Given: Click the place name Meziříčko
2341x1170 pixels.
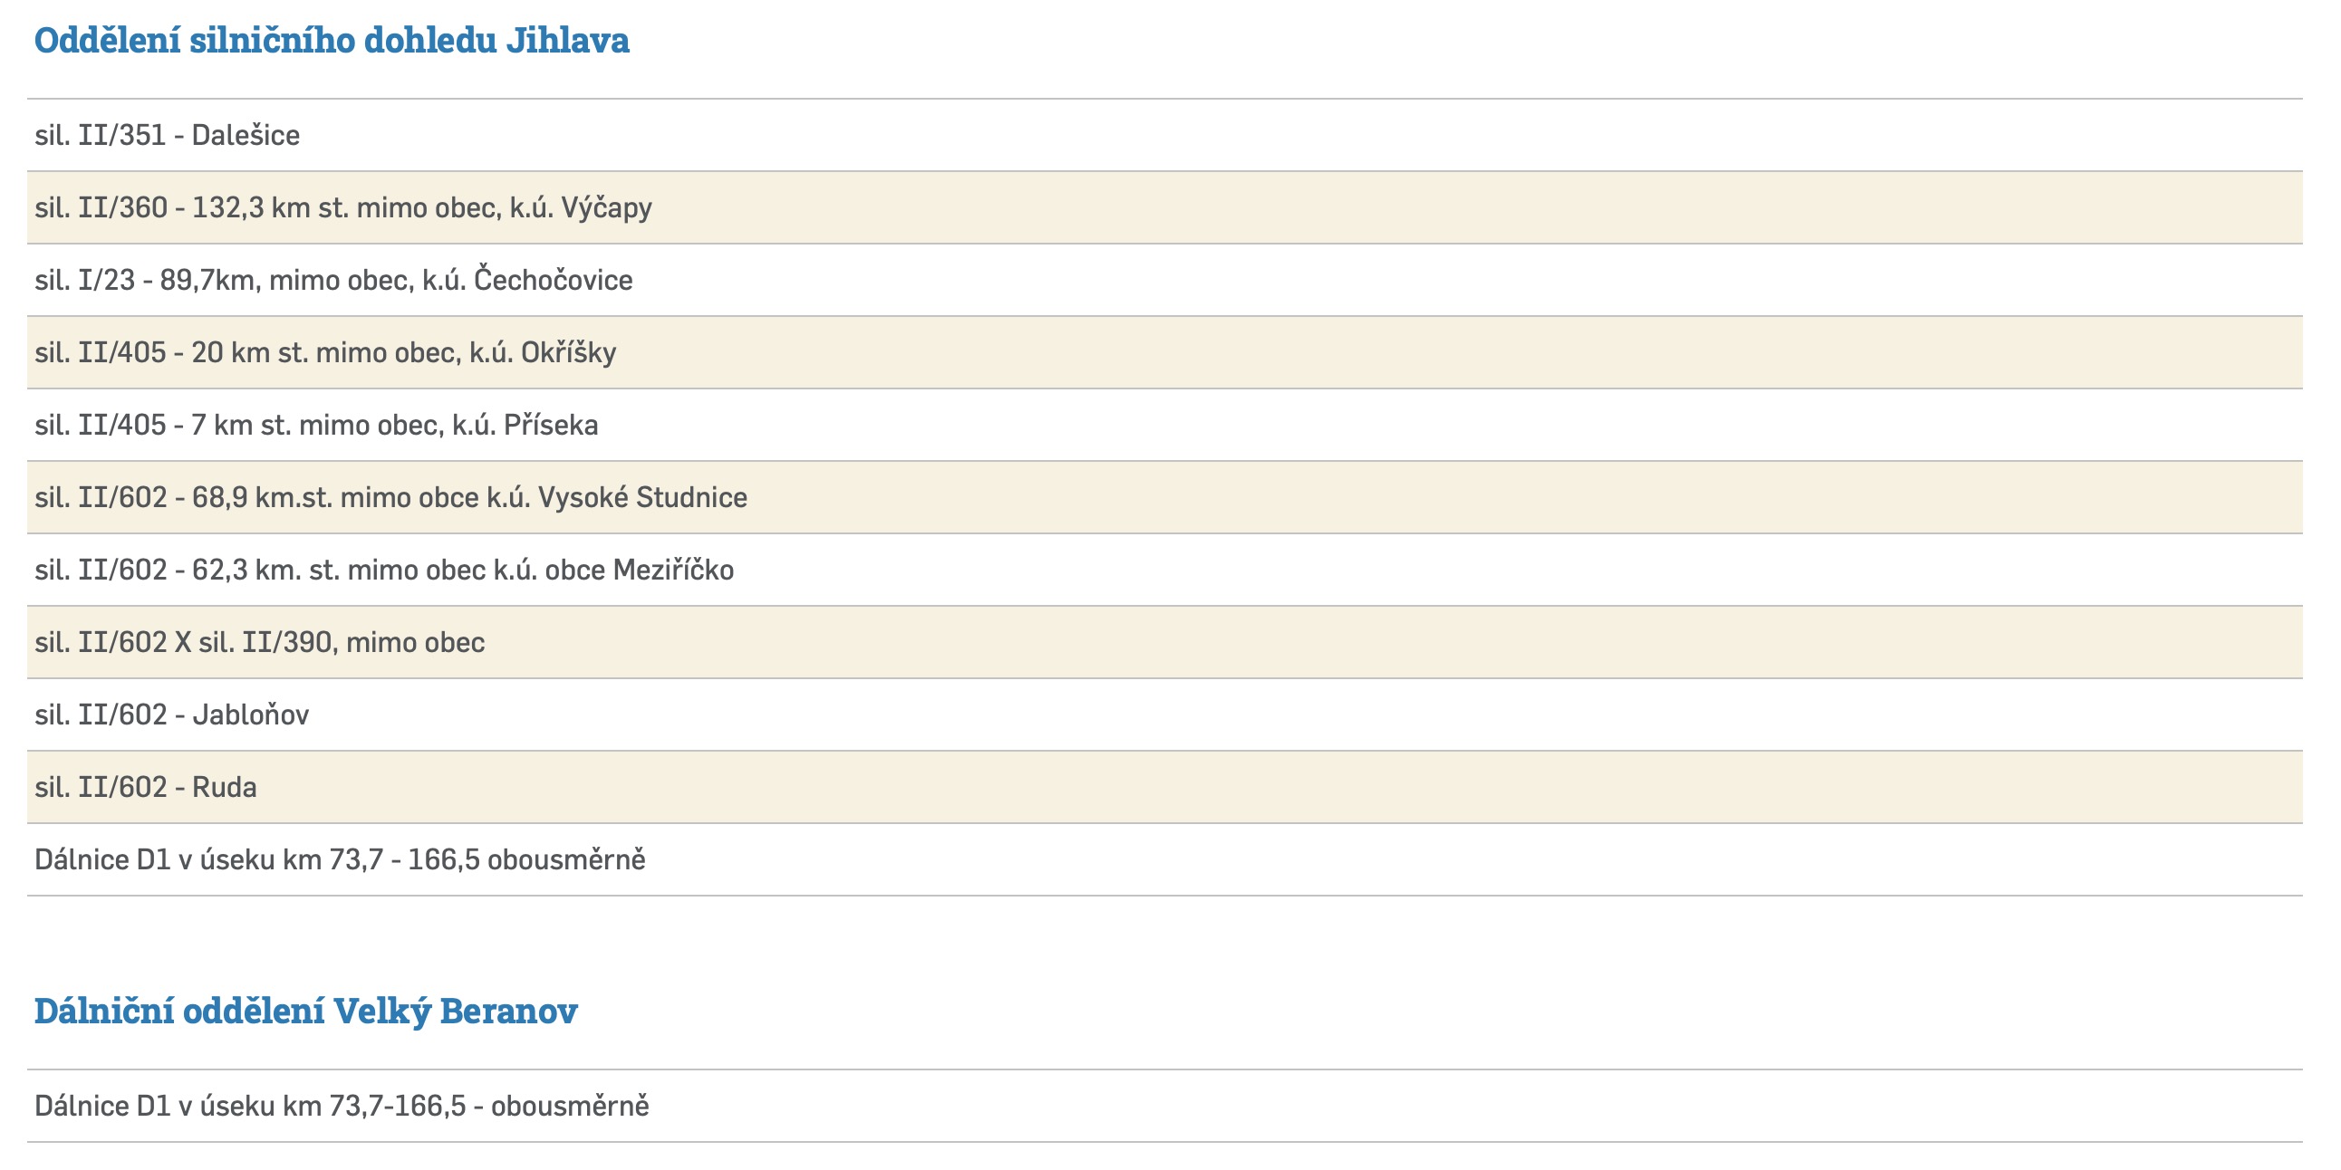Looking at the screenshot, I should (x=672, y=571).
